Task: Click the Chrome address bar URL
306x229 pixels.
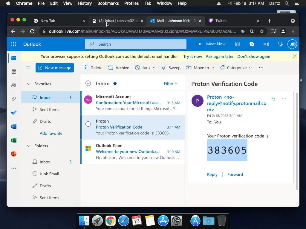Action: (142, 31)
